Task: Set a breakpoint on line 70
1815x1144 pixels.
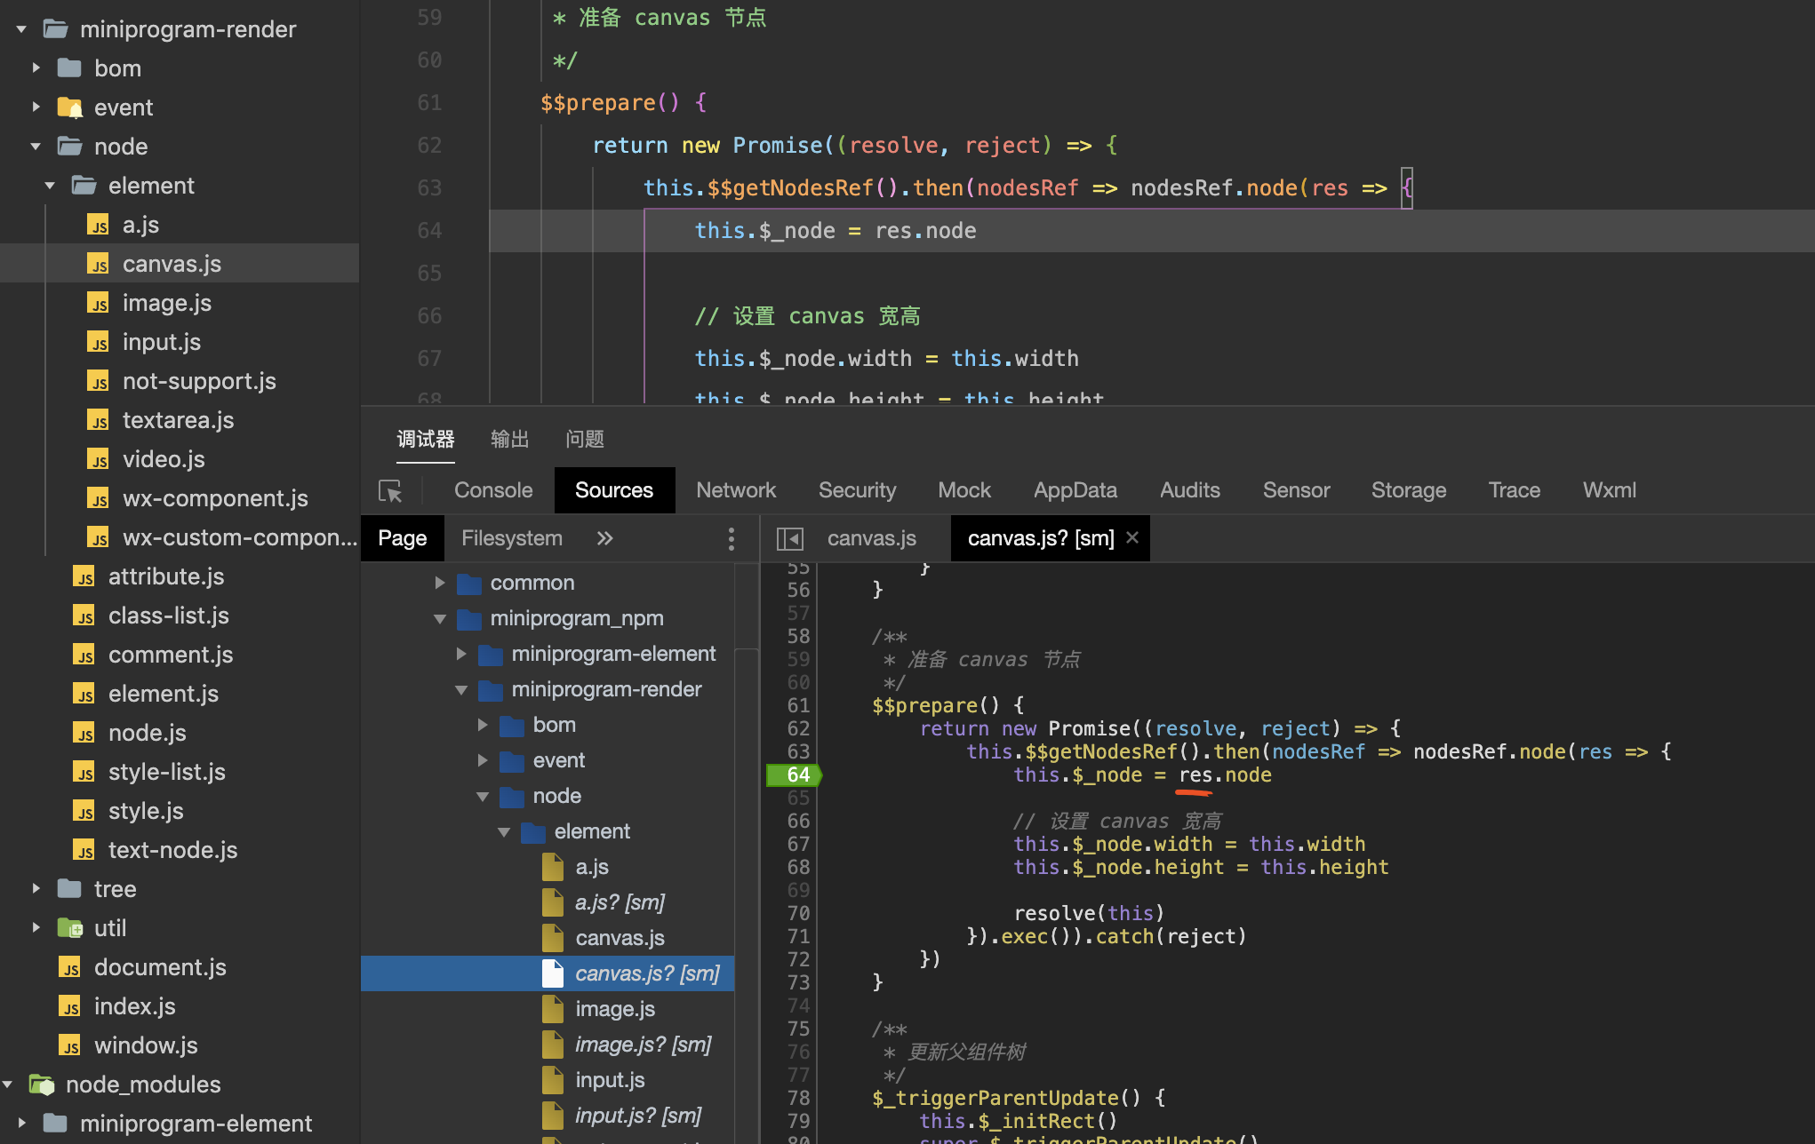Action: click(797, 914)
